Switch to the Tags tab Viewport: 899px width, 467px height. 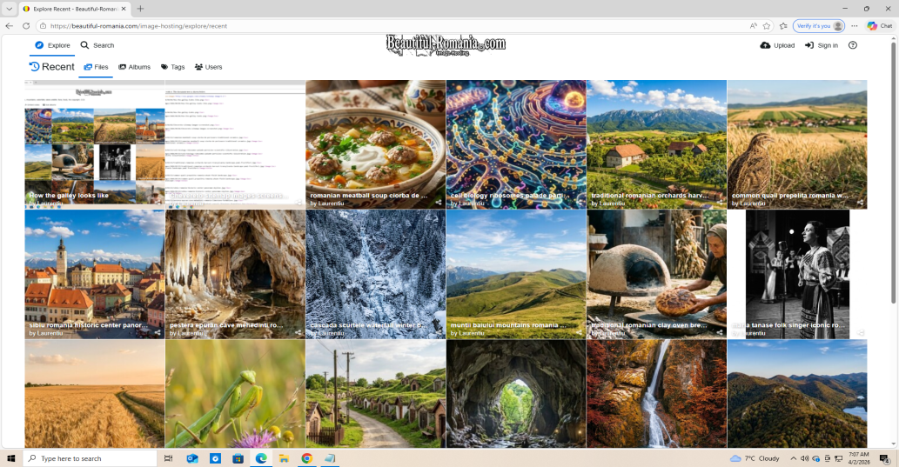tap(172, 67)
